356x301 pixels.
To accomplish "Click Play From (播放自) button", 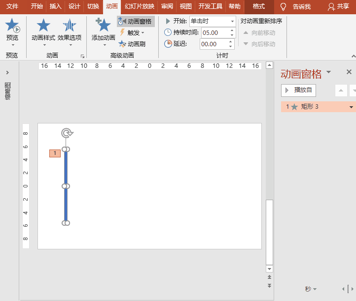I will [x=298, y=90].
